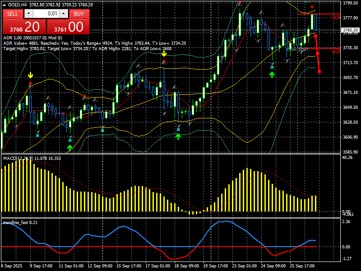
Task: Click the 8 Sep 2025 date label
Action: point(12,266)
